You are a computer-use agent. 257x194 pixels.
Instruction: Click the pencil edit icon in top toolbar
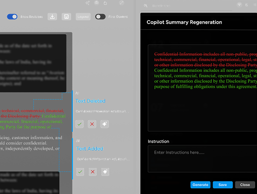122,3
